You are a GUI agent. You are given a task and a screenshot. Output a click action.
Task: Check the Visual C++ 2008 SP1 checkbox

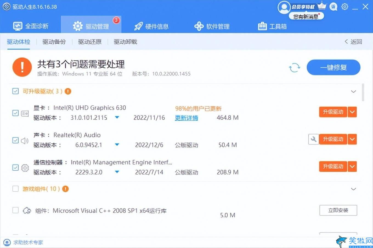point(16,210)
